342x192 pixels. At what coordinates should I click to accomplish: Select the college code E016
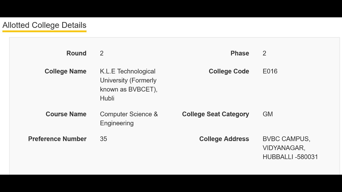(270, 71)
